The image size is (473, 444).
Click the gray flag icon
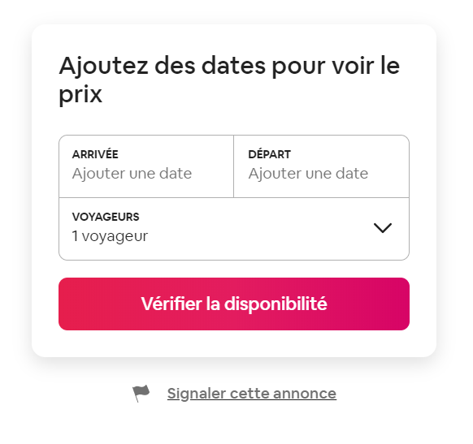pos(141,393)
